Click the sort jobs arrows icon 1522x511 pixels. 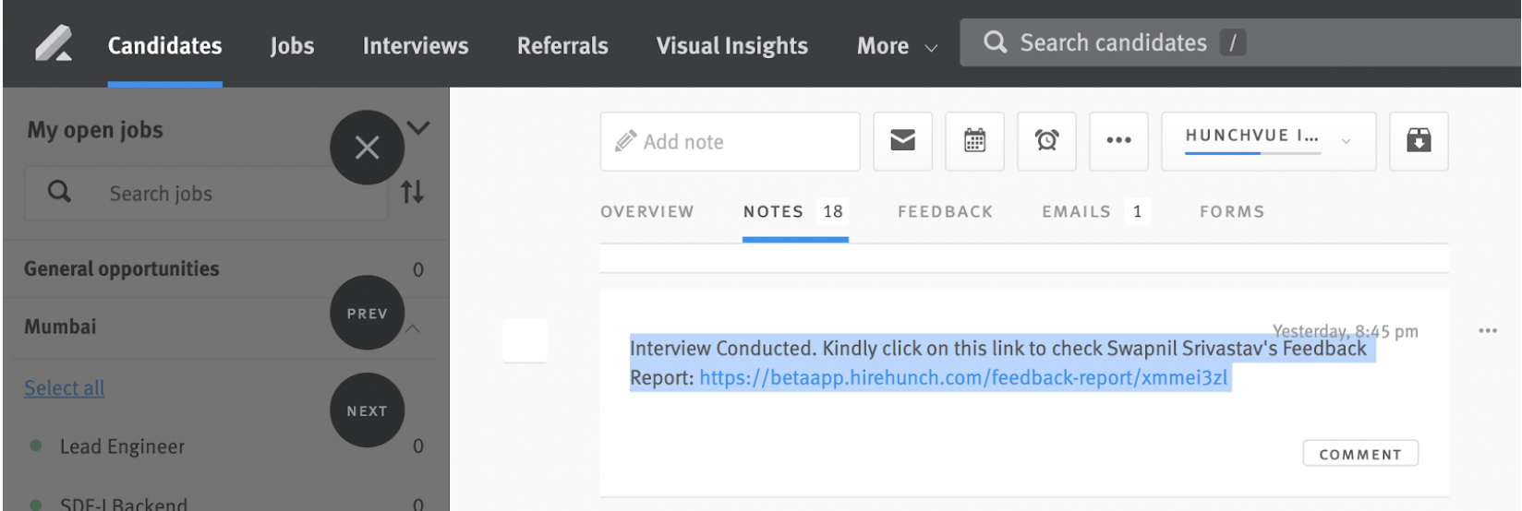point(412,192)
